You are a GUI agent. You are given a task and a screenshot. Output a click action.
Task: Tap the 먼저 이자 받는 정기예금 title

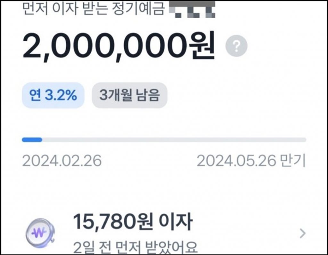pos(94,9)
